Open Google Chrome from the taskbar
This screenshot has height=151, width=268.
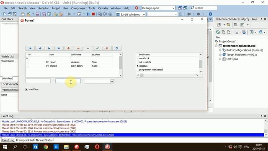tap(46, 147)
